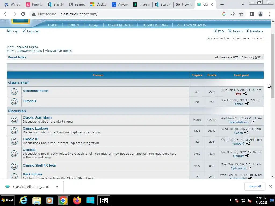Click the Not secure warning icon

[x=34, y=14]
